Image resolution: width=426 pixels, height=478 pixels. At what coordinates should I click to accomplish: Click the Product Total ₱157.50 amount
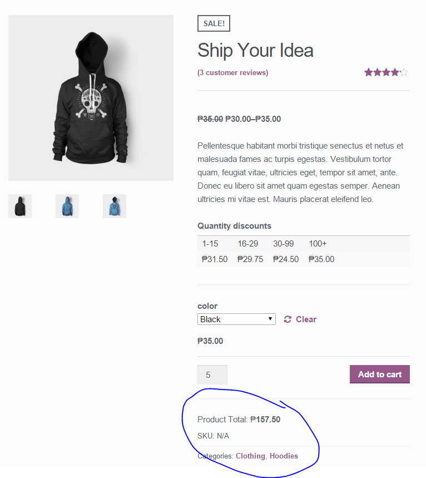[265, 420]
